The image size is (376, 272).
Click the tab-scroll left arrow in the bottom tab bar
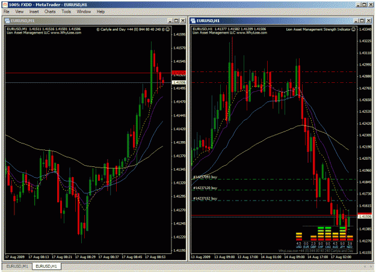(x=365, y=266)
